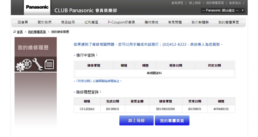Viewport: 258px width, 137px height.
Task: Open 我的專屬頁面 in navigation bar
Action: point(229,22)
